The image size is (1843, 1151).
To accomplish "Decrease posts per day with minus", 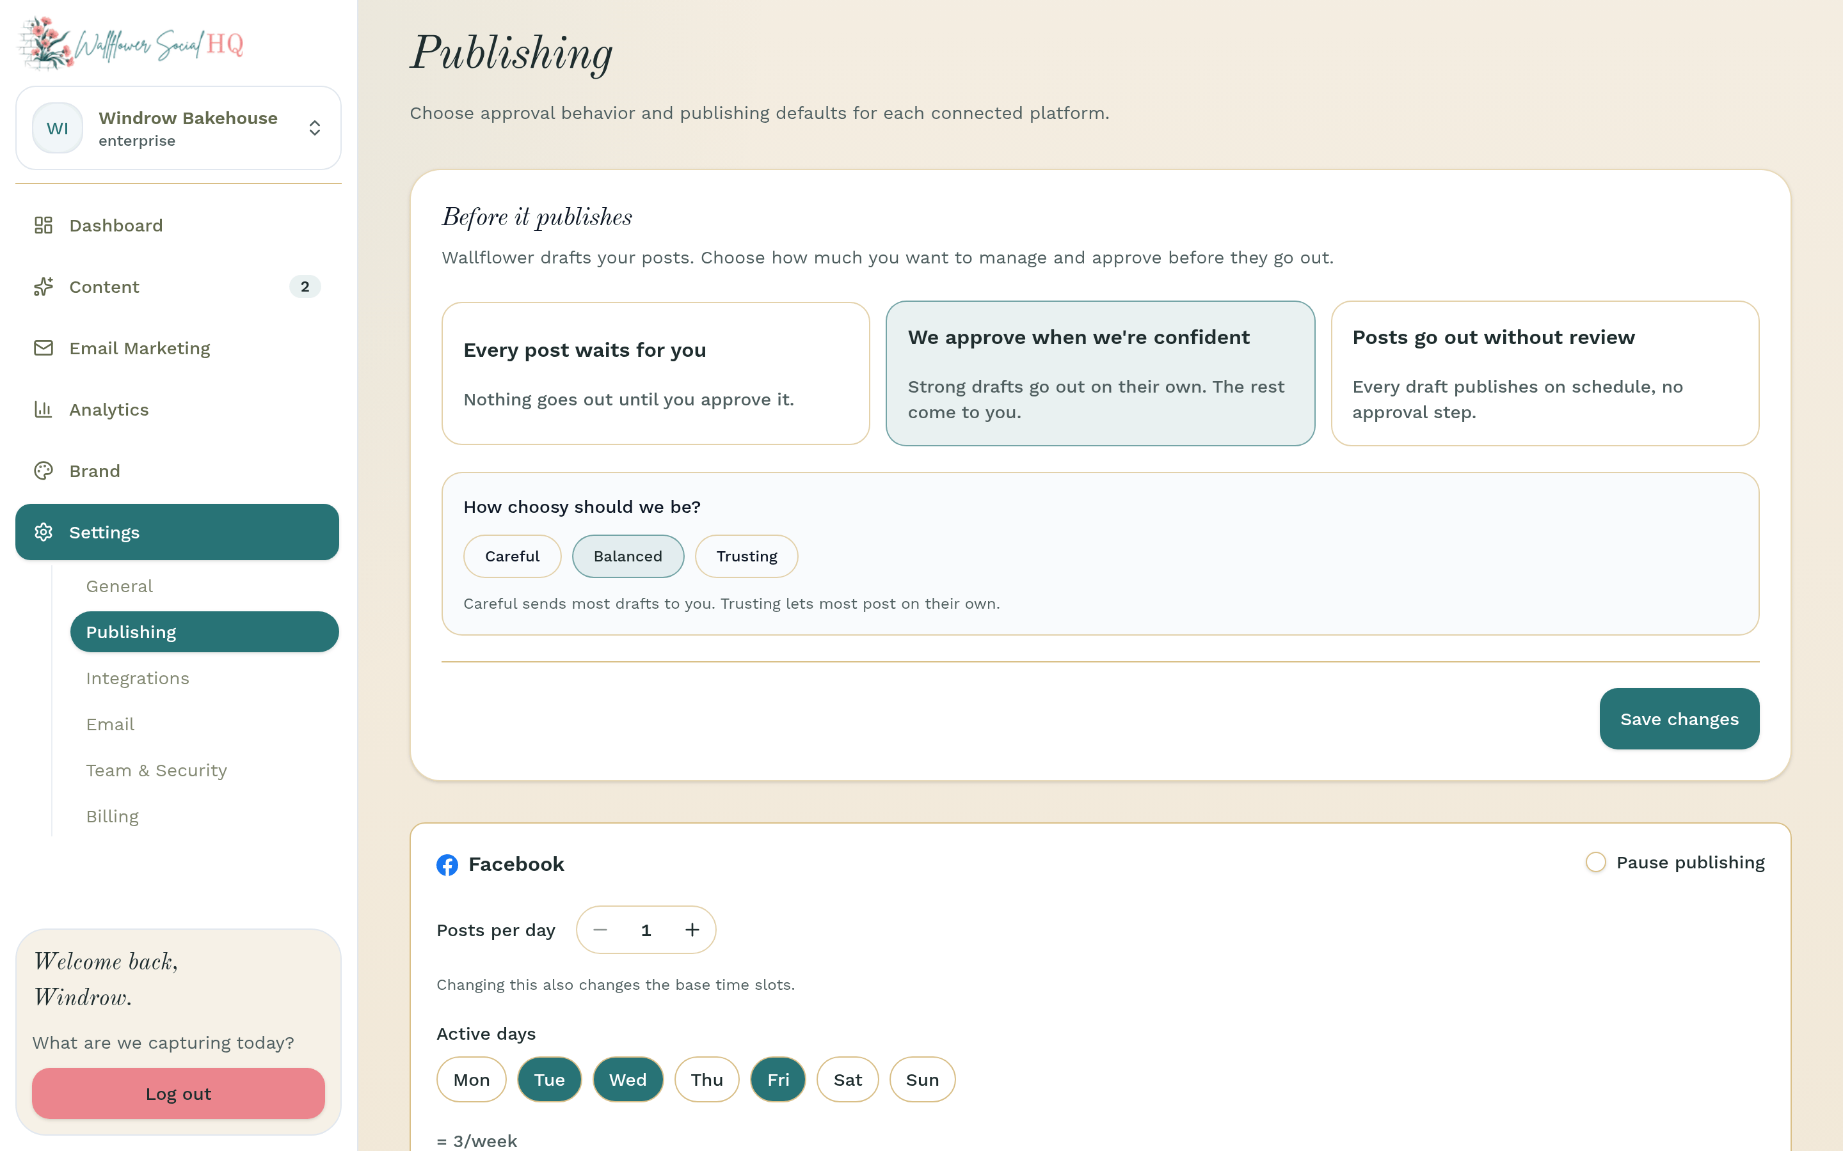I will [600, 930].
